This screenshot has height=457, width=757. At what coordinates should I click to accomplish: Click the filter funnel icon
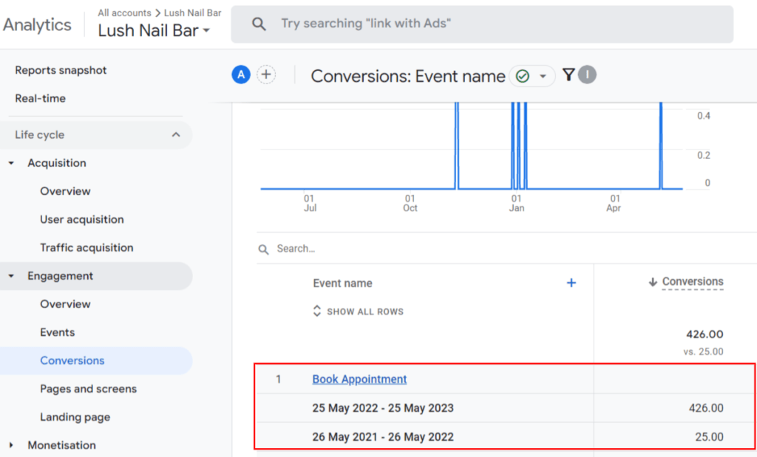(x=568, y=75)
